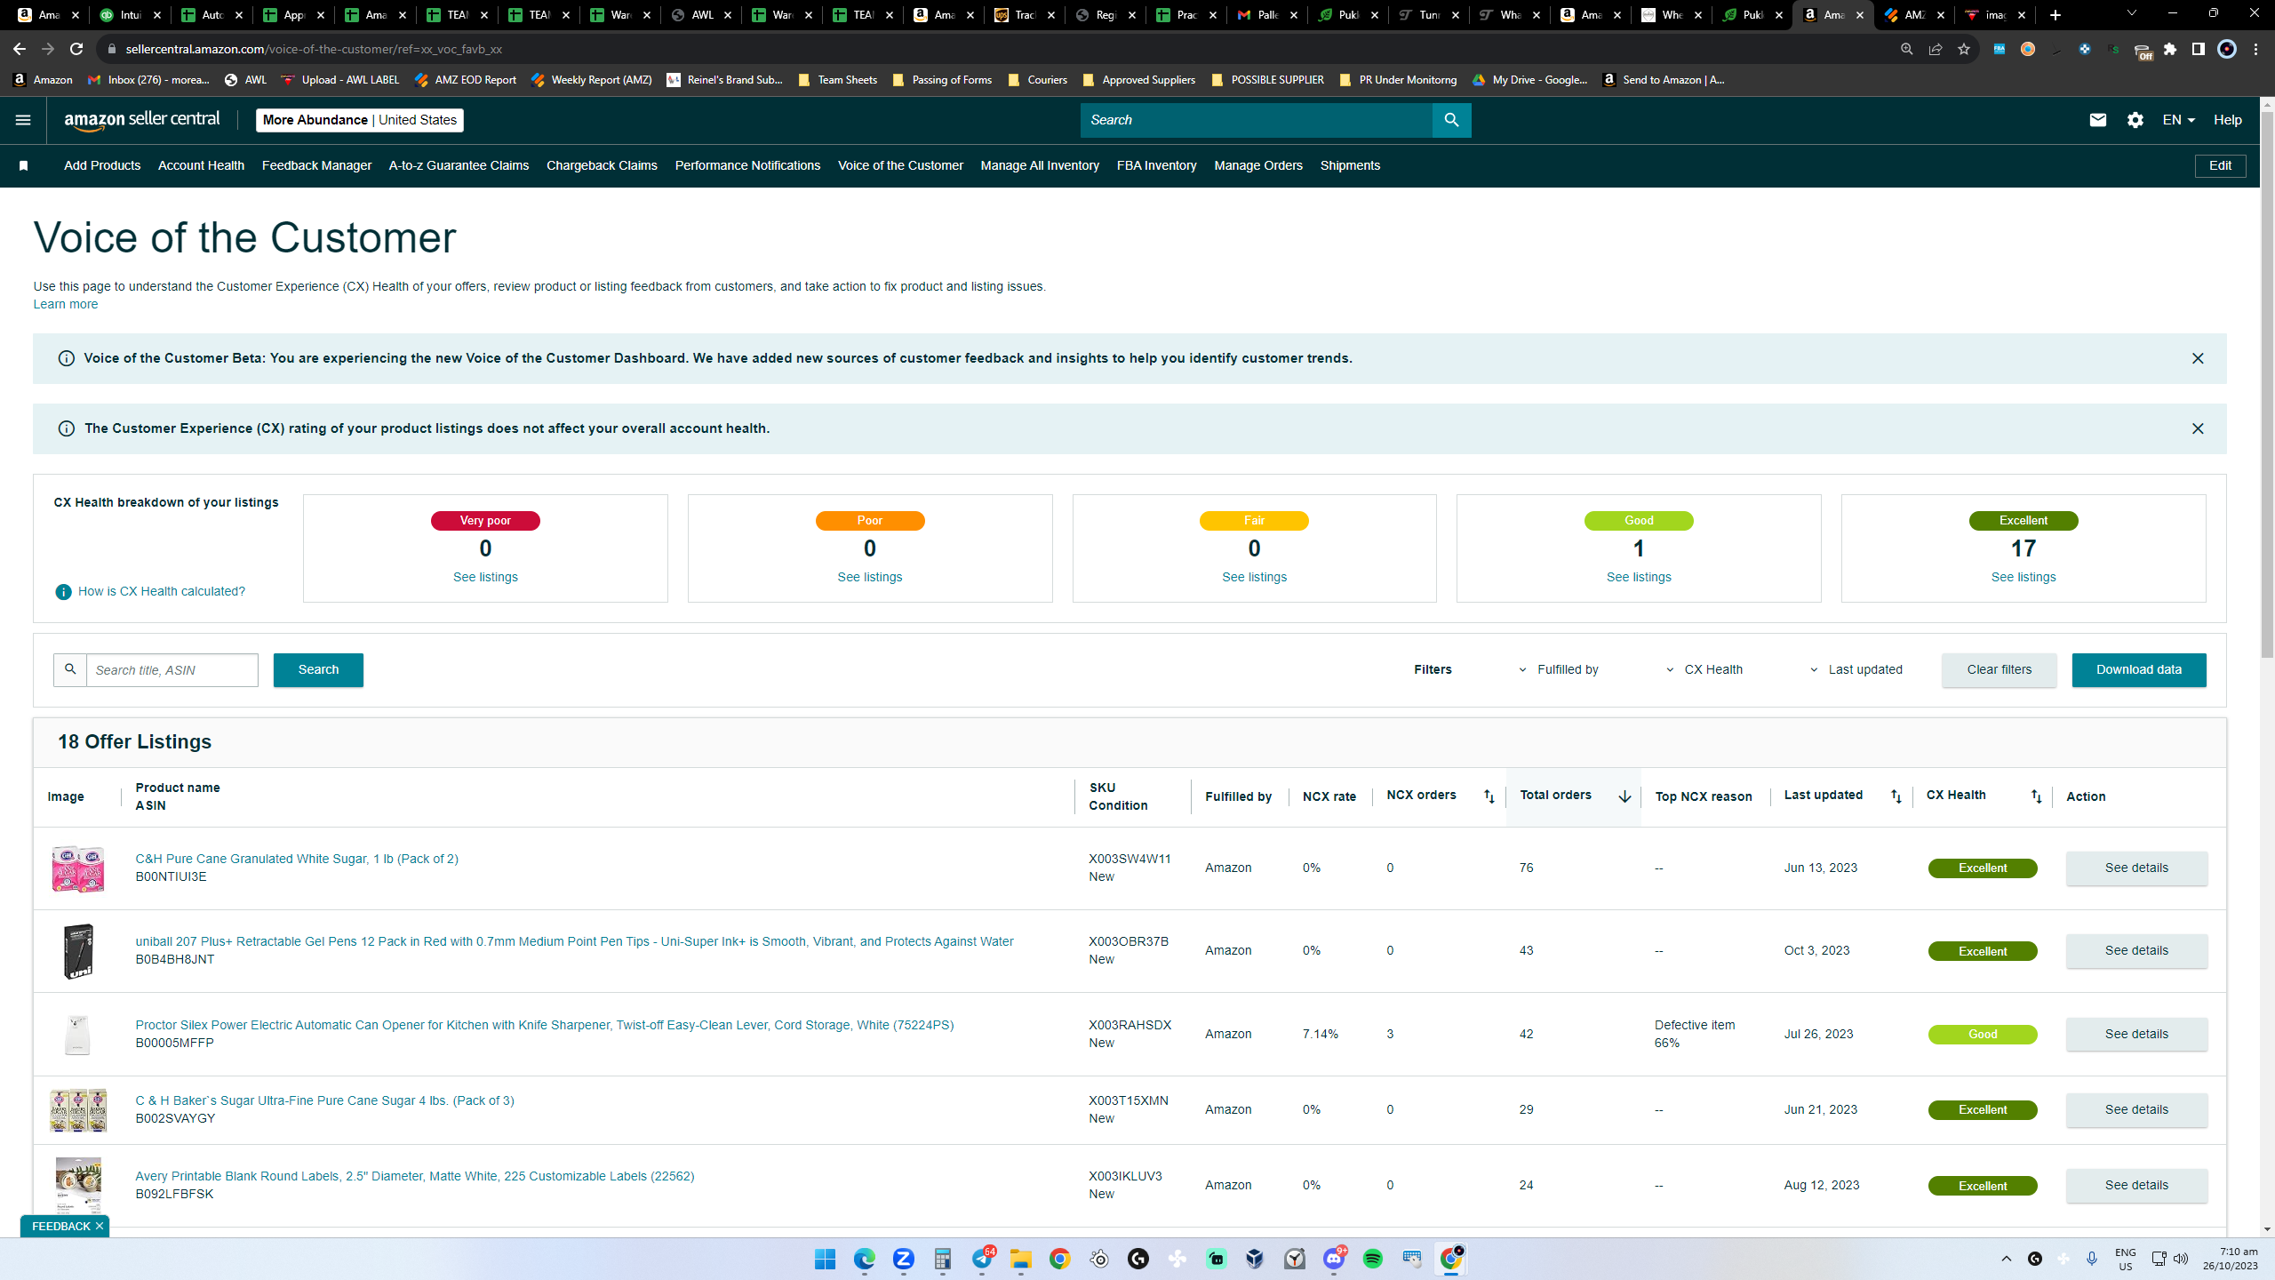Sort listings by NCX orders
Image resolution: width=2275 pixels, height=1280 pixels.
tap(1489, 796)
